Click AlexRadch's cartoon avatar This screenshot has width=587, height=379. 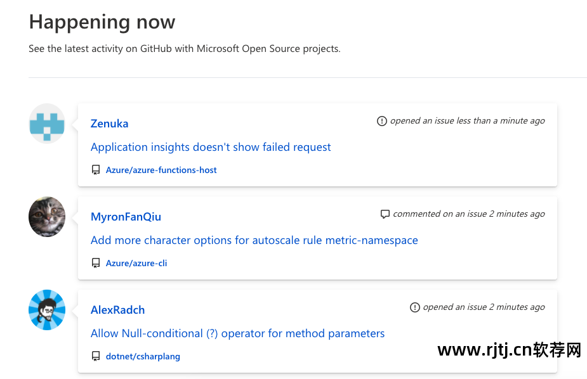[47, 310]
